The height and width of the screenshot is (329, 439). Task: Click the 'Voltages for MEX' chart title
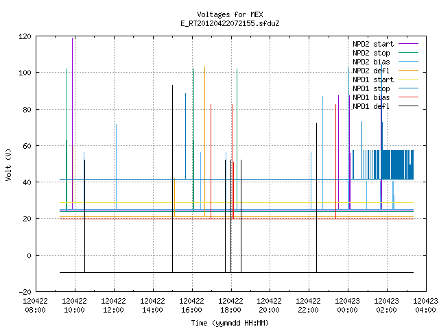(x=230, y=14)
